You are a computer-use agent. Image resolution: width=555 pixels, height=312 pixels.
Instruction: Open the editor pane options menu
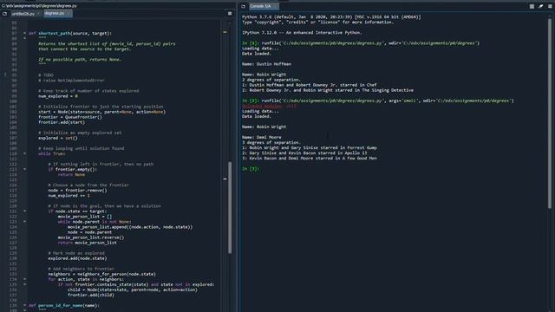pyautogui.click(x=230, y=14)
